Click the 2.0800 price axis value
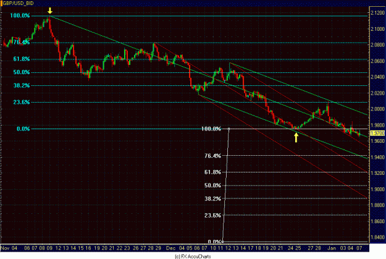This screenshot has height=259, width=386. tap(377, 45)
